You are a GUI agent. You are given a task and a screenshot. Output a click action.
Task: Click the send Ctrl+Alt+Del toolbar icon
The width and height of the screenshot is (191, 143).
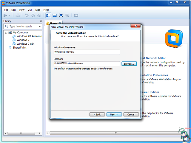18,15
